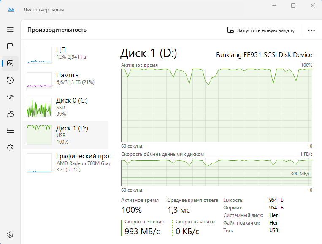Select the ЦП performance item
Image resolution: width=322 pixels, height=244 pixels.
tap(65, 55)
